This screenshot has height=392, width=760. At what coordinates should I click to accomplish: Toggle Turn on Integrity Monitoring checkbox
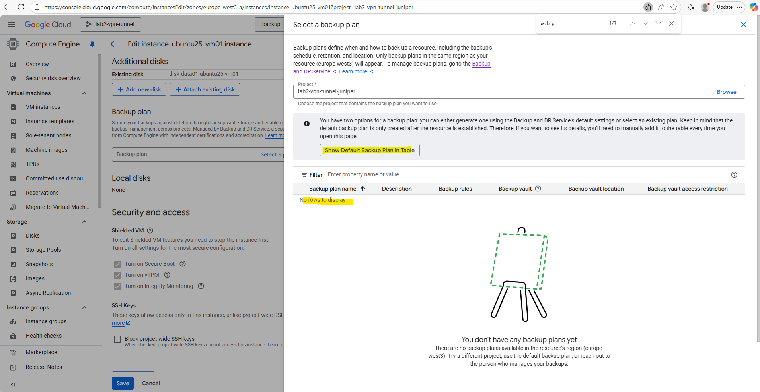(117, 286)
